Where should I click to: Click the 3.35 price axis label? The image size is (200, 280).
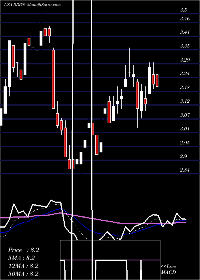[x=185, y=46]
